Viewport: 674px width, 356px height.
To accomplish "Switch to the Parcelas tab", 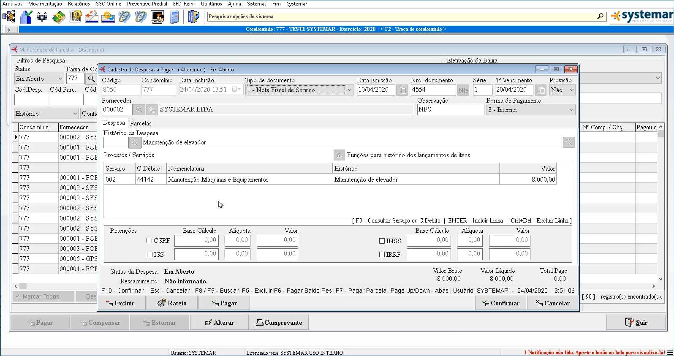I will pyautogui.click(x=141, y=123).
